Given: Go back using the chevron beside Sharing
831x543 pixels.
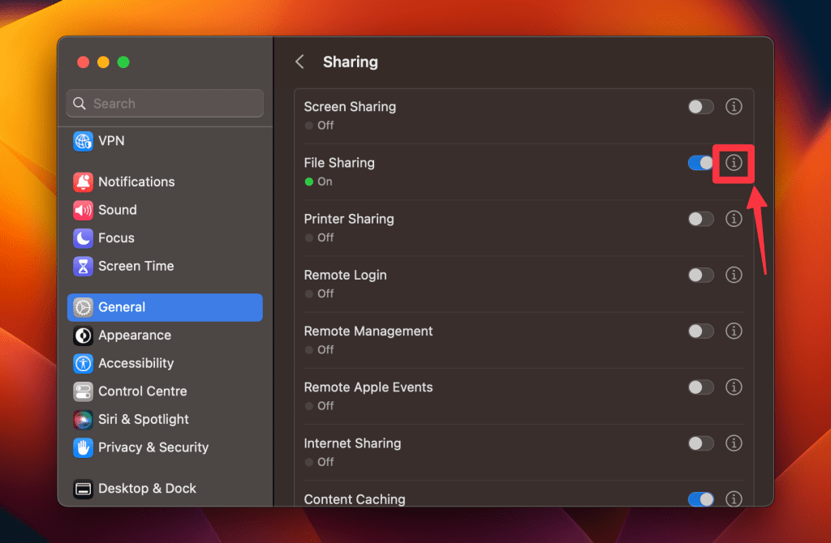Looking at the screenshot, I should pyautogui.click(x=299, y=62).
